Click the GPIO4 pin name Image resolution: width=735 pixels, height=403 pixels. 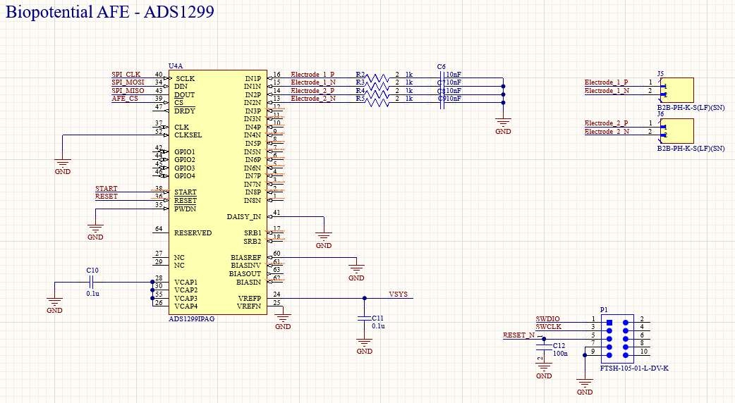[x=185, y=176]
